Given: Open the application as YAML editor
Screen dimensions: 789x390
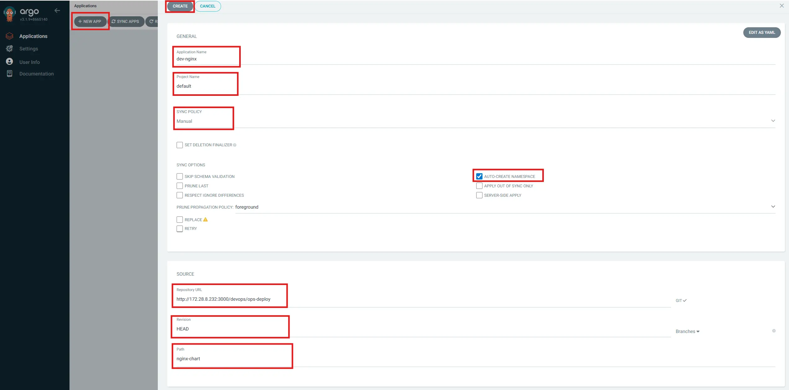Looking at the screenshot, I should click(762, 32).
